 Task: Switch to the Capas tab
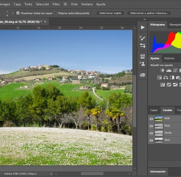coord(154,110)
